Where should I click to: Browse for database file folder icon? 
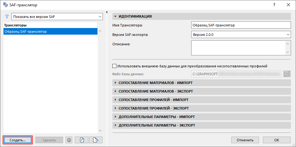tap(287, 74)
